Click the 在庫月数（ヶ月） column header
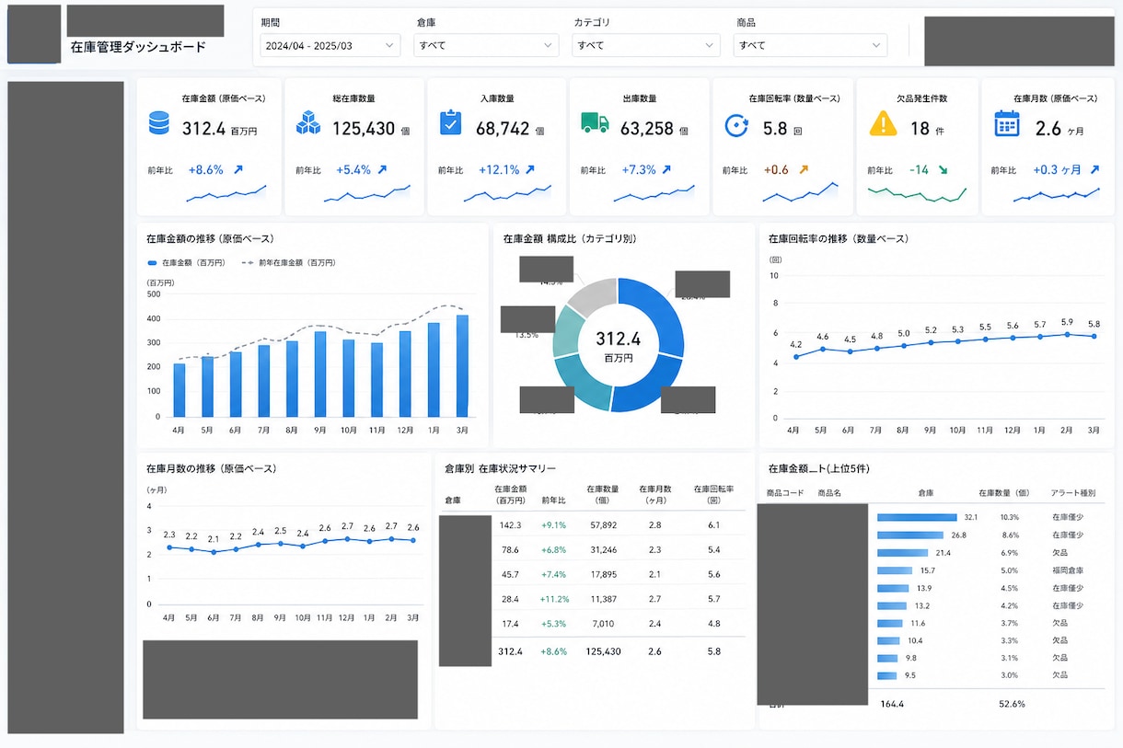 (x=654, y=494)
